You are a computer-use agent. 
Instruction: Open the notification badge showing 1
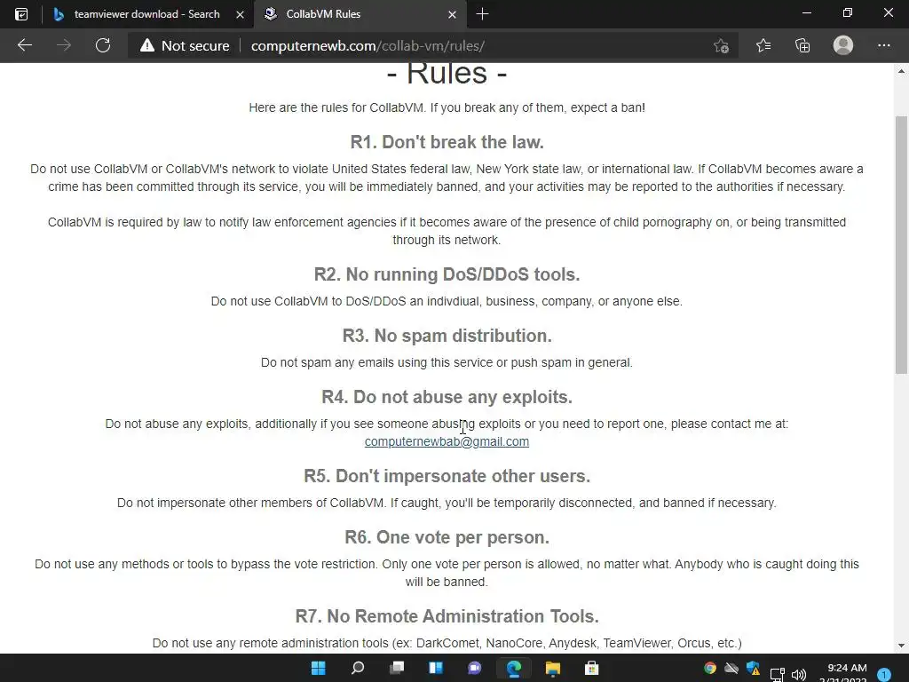884,674
